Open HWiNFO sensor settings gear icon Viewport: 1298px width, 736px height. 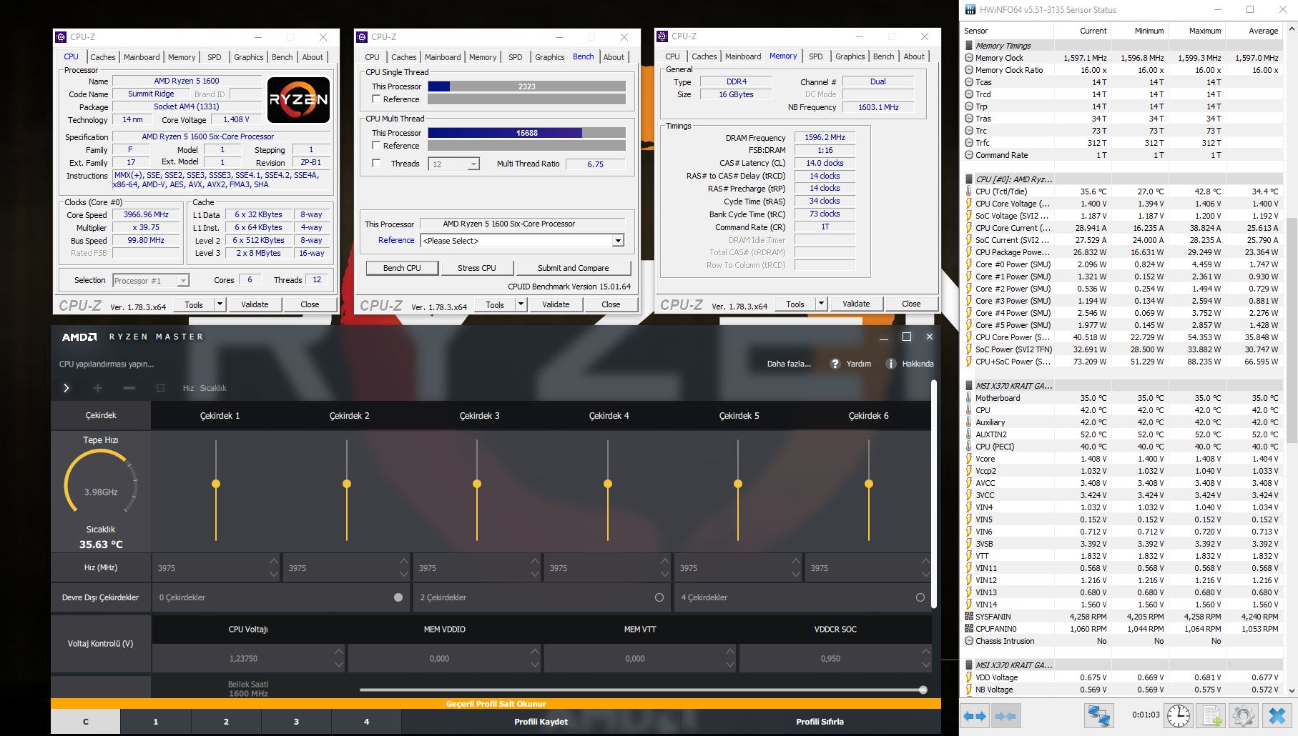point(1244,715)
